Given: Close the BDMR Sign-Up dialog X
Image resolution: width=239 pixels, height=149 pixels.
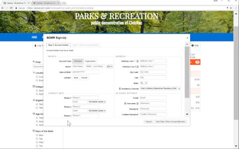Looking at the screenshot, I should (187, 38).
